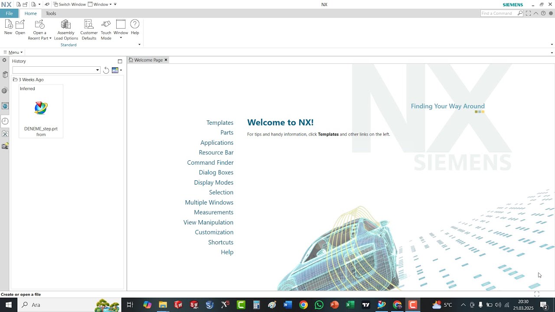Image resolution: width=555 pixels, height=312 pixels.
Task: Open dropdown next to the quick-access new-from icon
Action: [x=39, y=4]
